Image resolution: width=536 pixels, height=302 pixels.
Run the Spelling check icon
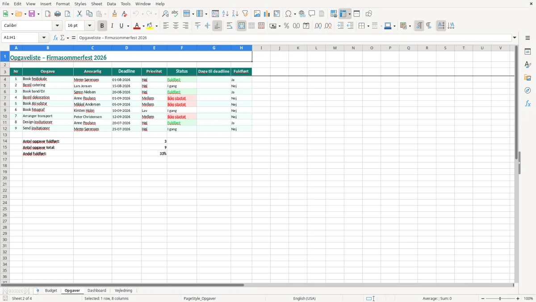pyautogui.click(x=175, y=14)
